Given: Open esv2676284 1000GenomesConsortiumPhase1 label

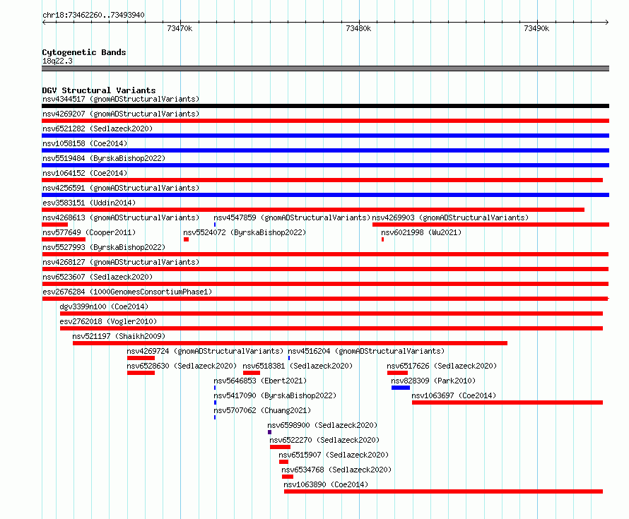Looking at the screenshot, I should pos(127,292).
